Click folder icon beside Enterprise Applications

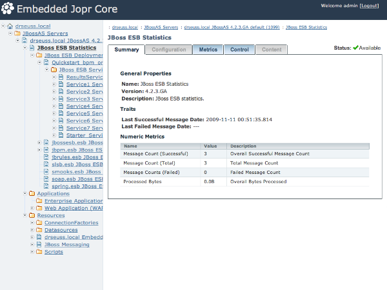39,200
